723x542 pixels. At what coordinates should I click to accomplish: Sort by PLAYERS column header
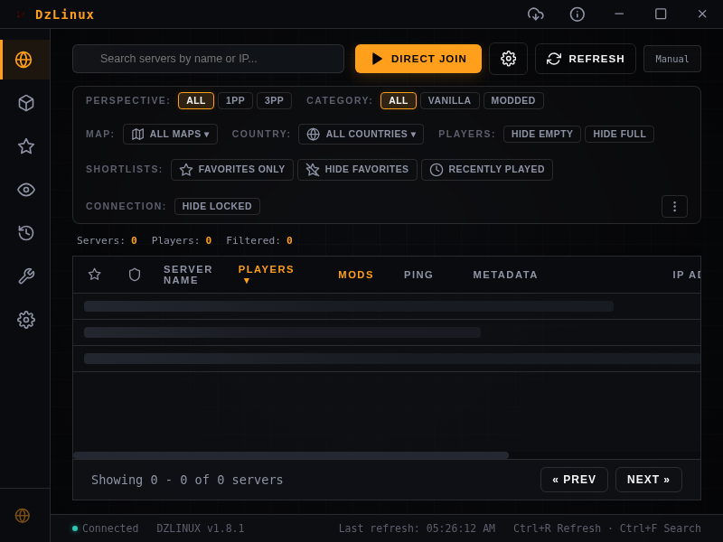click(x=266, y=275)
